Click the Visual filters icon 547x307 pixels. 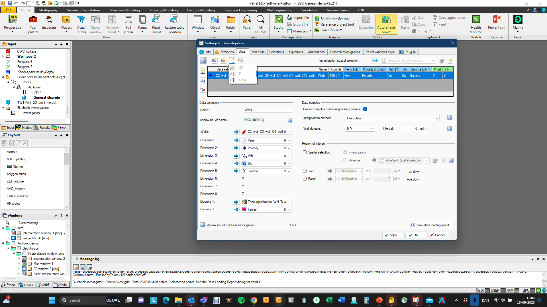pos(81,24)
